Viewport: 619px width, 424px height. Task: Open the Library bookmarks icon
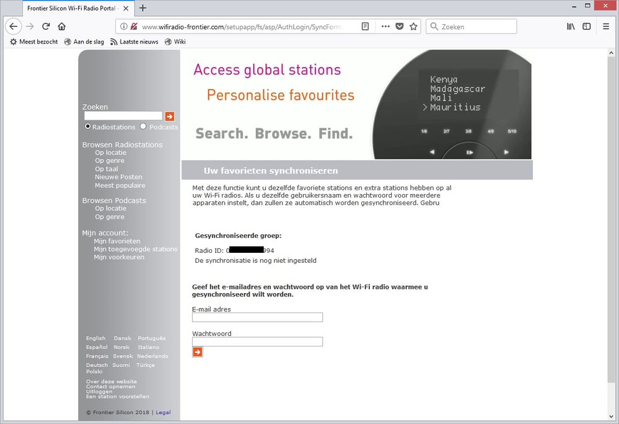pyautogui.click(x=570, y=27)
